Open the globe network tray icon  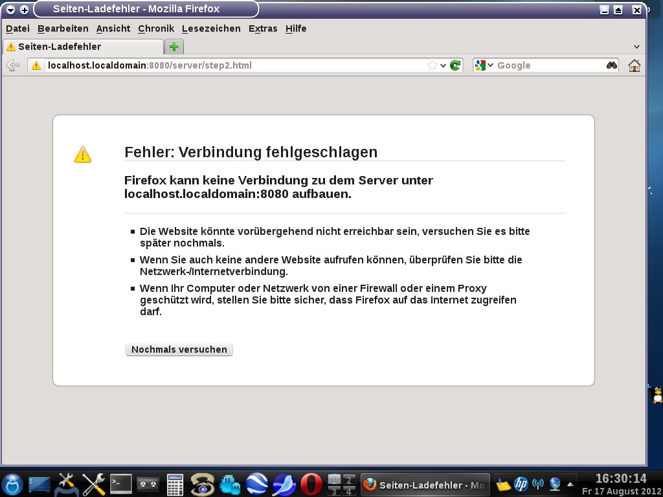(x=555, y=484)
